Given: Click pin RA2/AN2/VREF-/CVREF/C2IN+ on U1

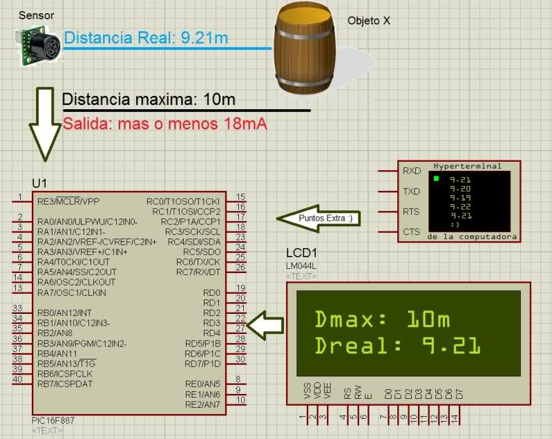Looking at the screenshot, I should [97, 242].
